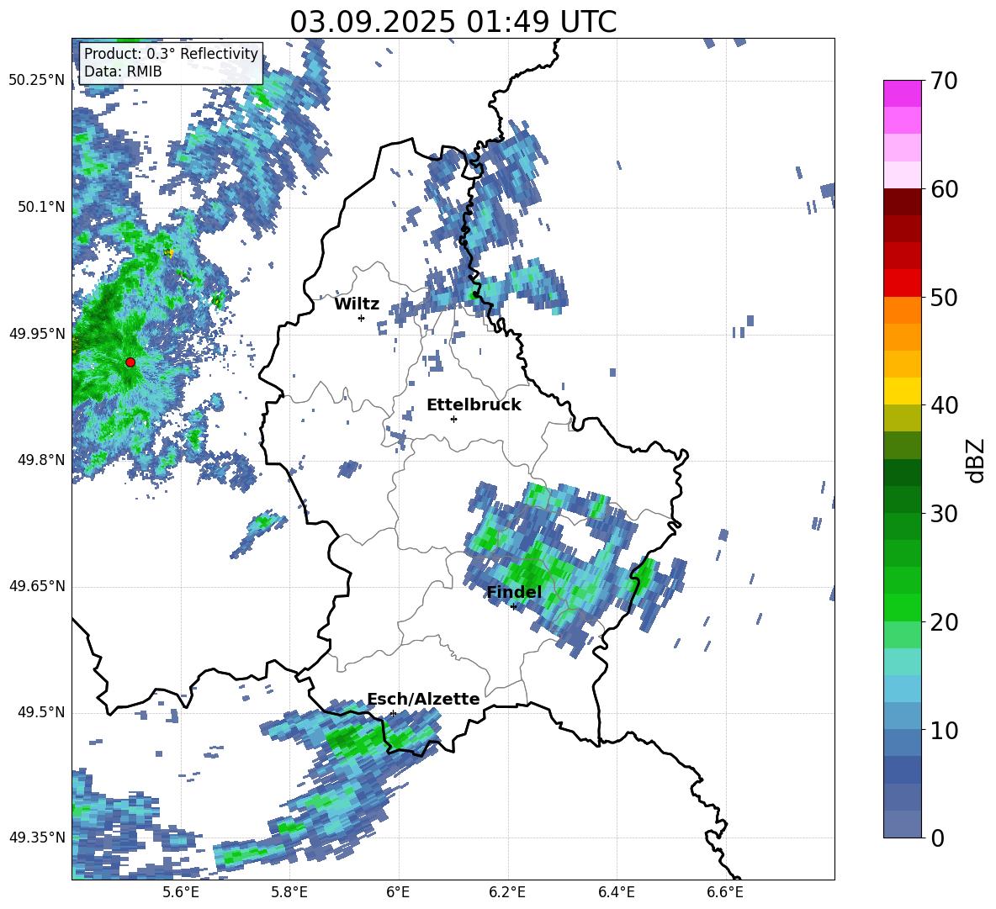This screenshot has height=909, width=996.
Task: Click the 5.6°E longitude label
Action: [x=181, y=892]
